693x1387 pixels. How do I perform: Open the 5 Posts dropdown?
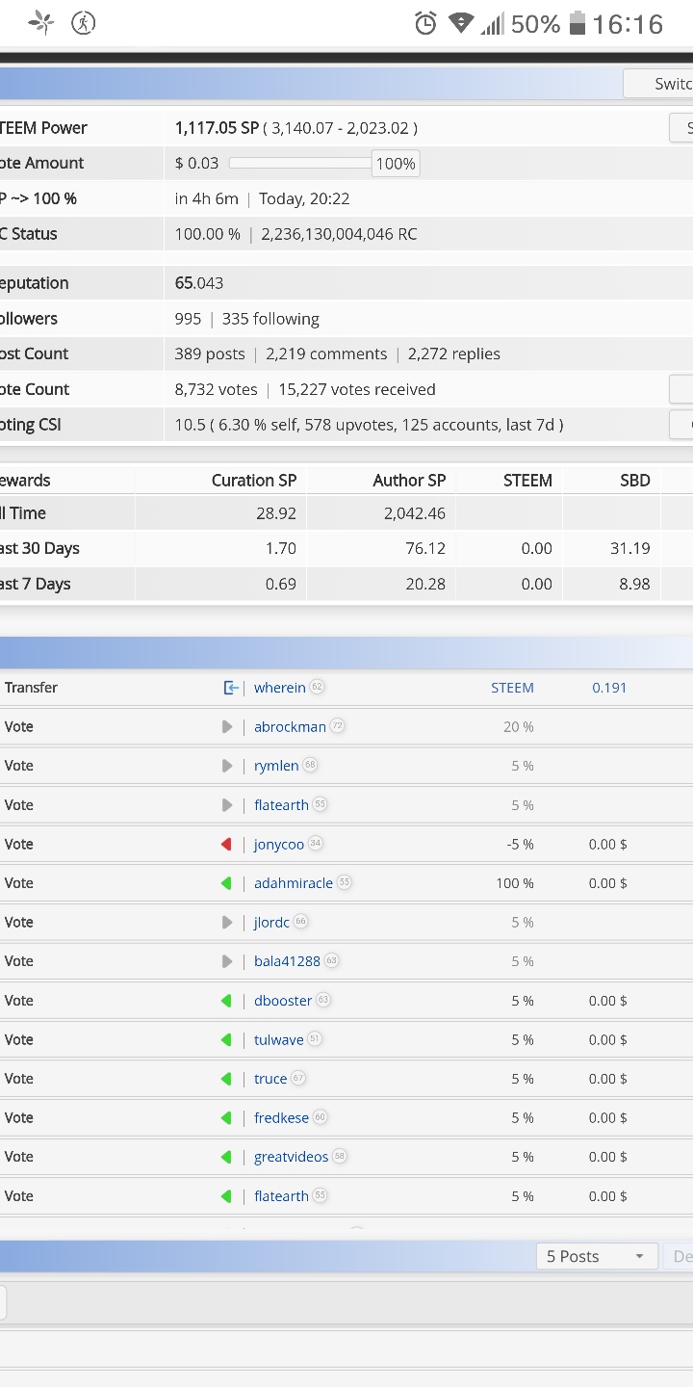click(596, 1256)
